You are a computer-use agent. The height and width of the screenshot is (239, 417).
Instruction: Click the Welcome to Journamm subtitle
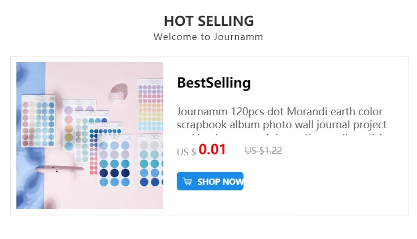click(x=208, y=37)
